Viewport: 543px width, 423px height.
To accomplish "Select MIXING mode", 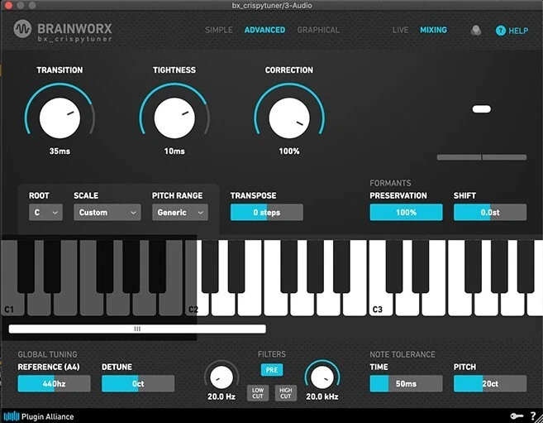I will (x=433, y=30).
